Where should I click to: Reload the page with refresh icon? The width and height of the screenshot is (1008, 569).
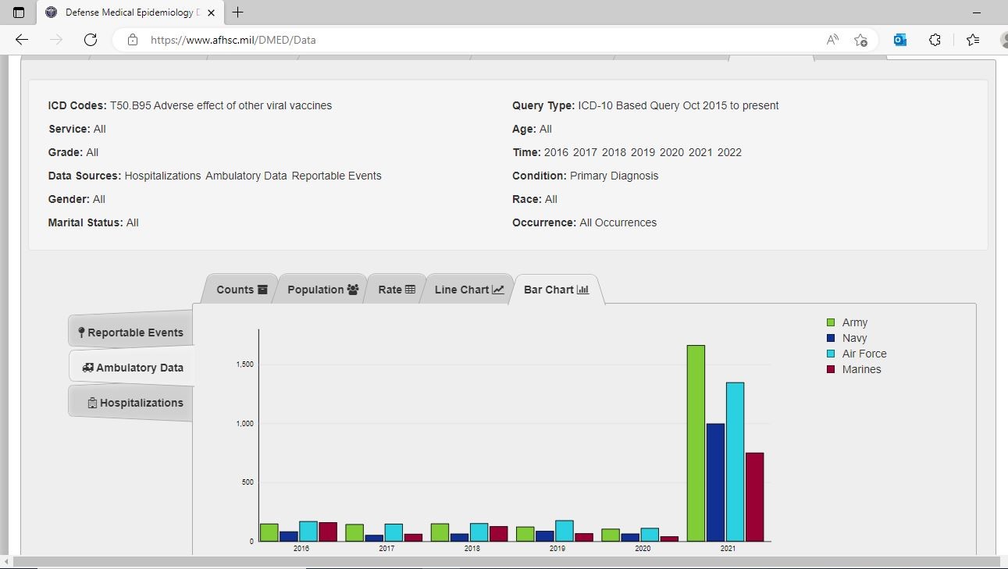[x=91, y=40]
